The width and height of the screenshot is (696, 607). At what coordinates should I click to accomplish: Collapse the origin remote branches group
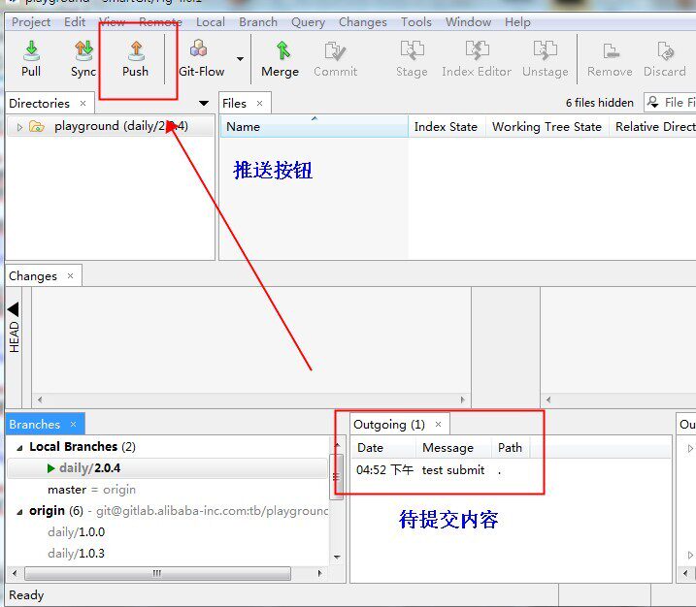pos(17,511)
